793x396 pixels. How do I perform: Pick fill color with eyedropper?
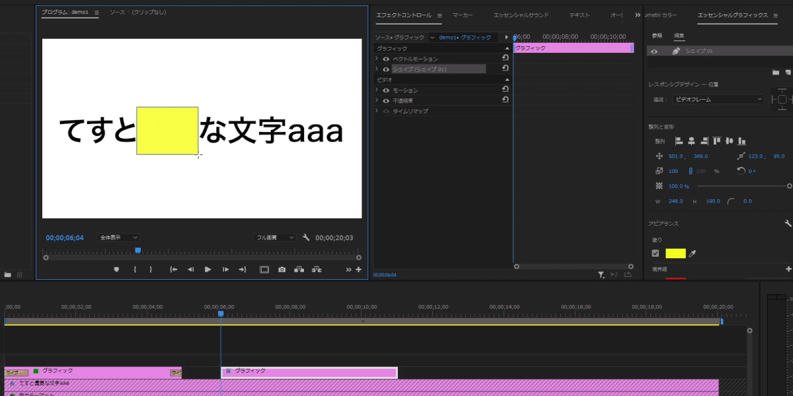pos(693,253)
